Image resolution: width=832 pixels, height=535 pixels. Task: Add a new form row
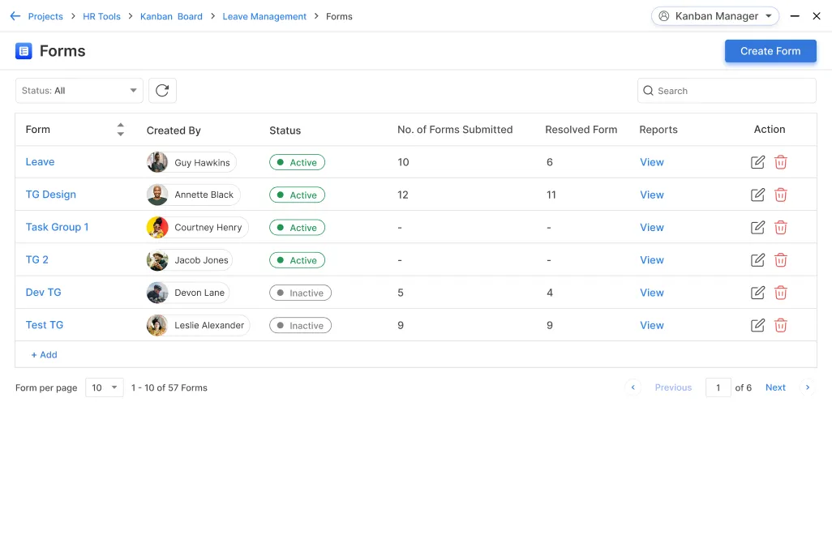coord(44,355)
